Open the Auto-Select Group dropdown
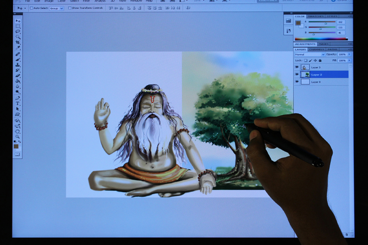Image resolution: width=368 pixels, height=245 pixels. click(x=56, y=8)
